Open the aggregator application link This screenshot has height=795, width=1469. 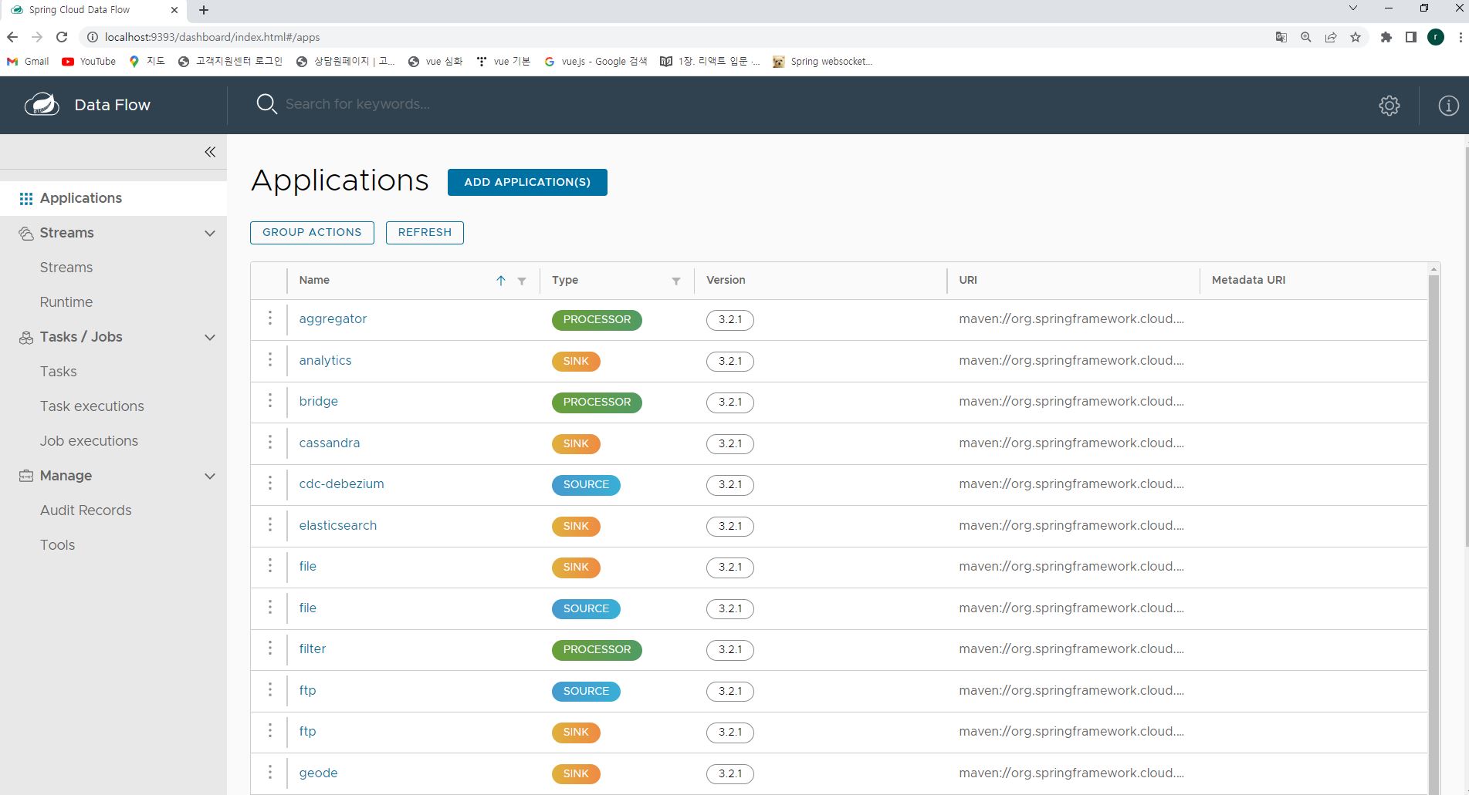[333, 318]
